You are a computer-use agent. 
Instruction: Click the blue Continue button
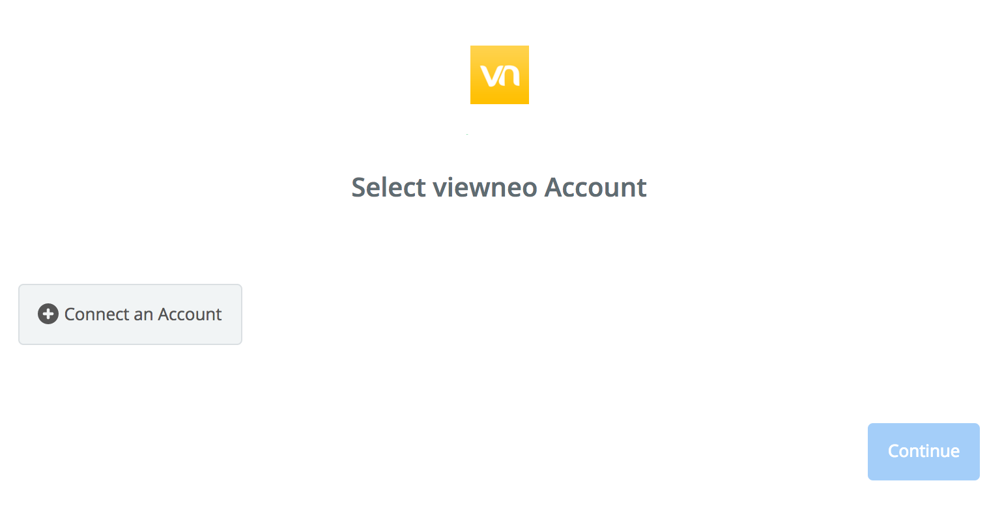click(x=924, y=452)
